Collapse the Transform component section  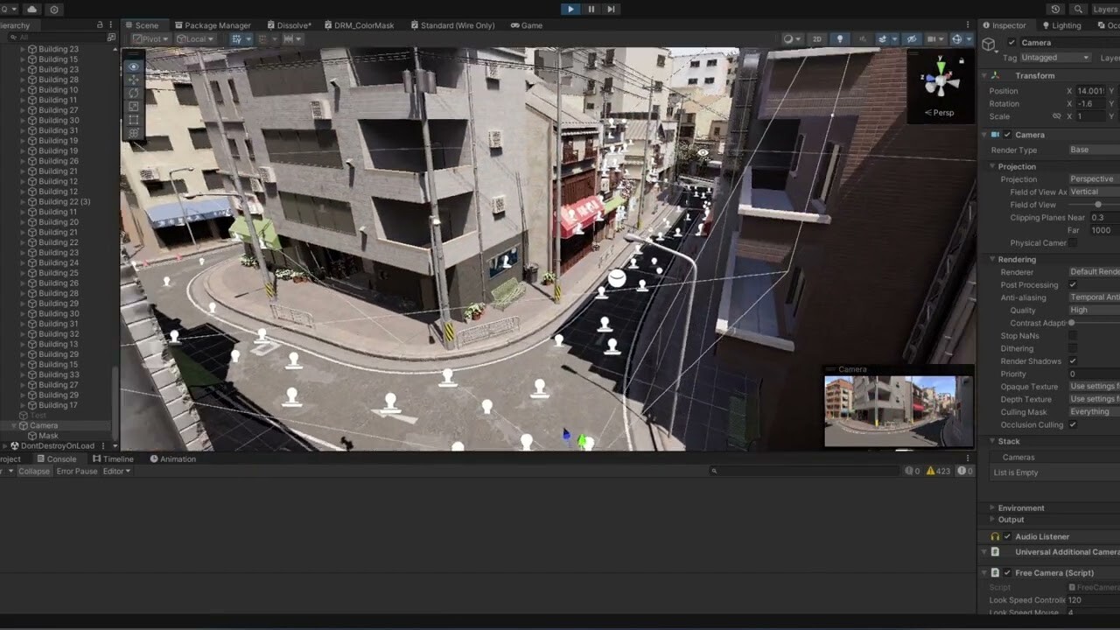983,75
